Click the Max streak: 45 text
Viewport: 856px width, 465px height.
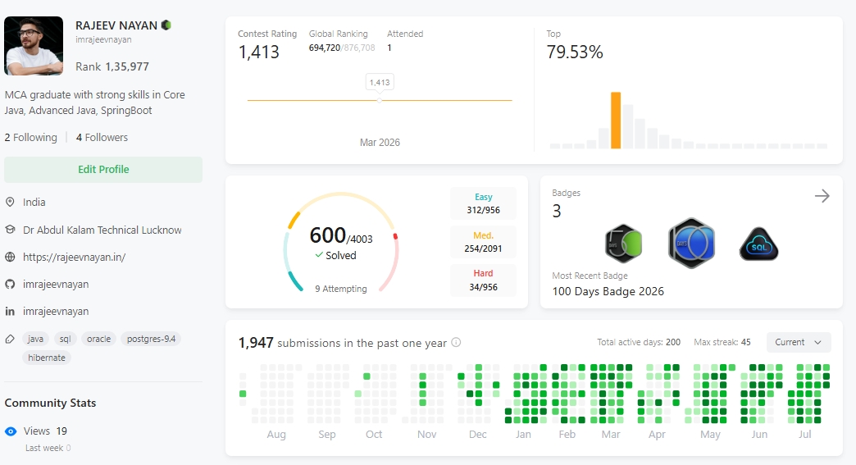click(722, 342)
